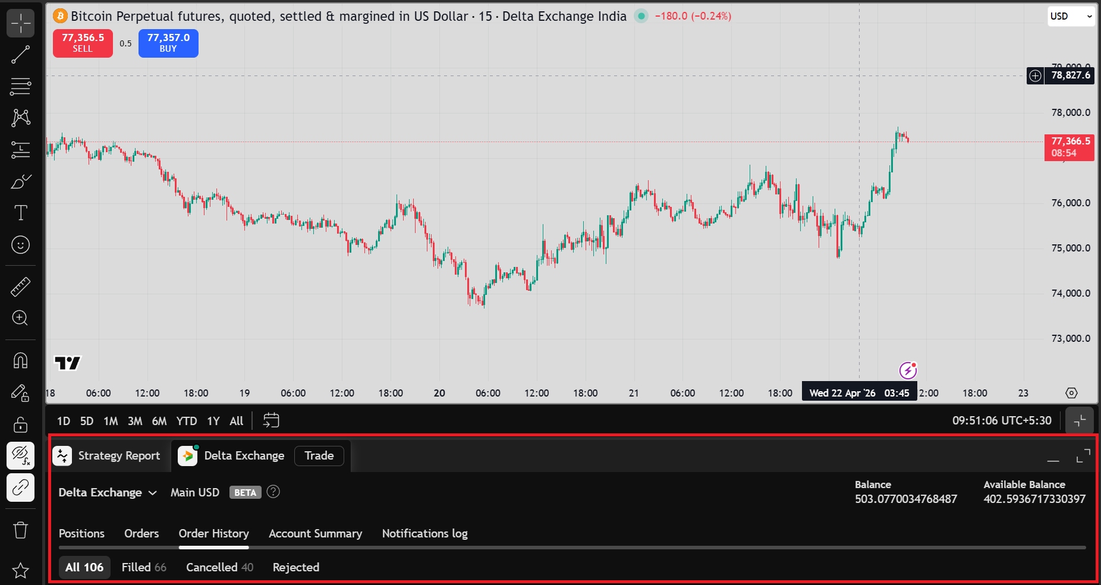
Task: Click the plus icon beside 78,827.6
Action: (1036, 76)
